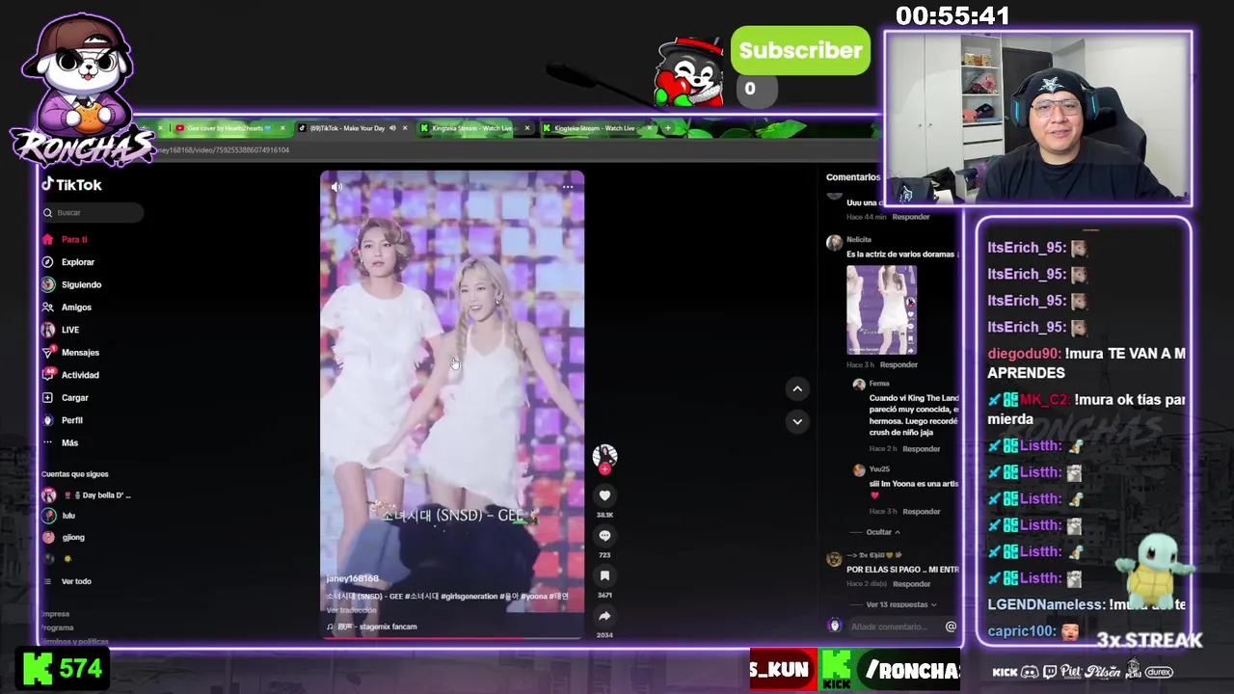Click the green Subscriber overlay badge
Image resolution: width=1234 pixels, height=694 pixels.
pos(800,50)
